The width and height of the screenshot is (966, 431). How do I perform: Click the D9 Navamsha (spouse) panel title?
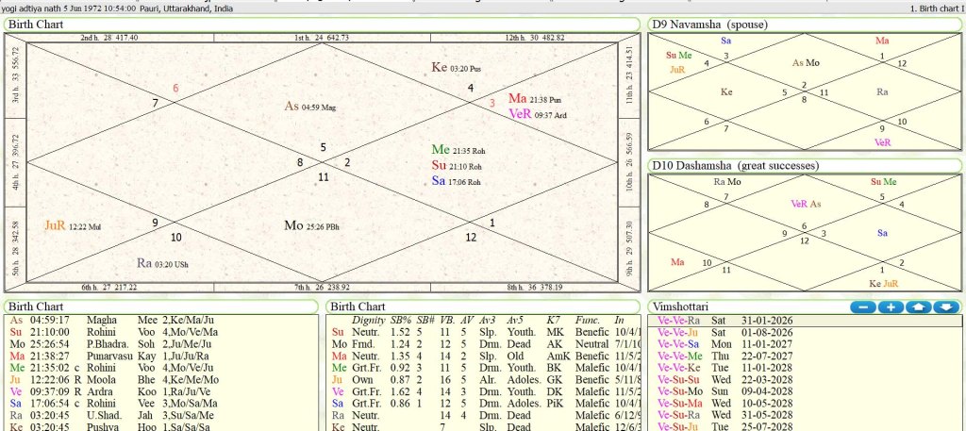click(710, 25)
